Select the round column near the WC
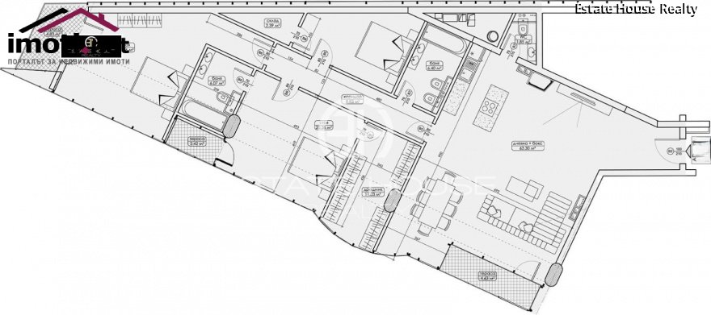The width and height of the screenshot is (711, 315). click(492, 36)
